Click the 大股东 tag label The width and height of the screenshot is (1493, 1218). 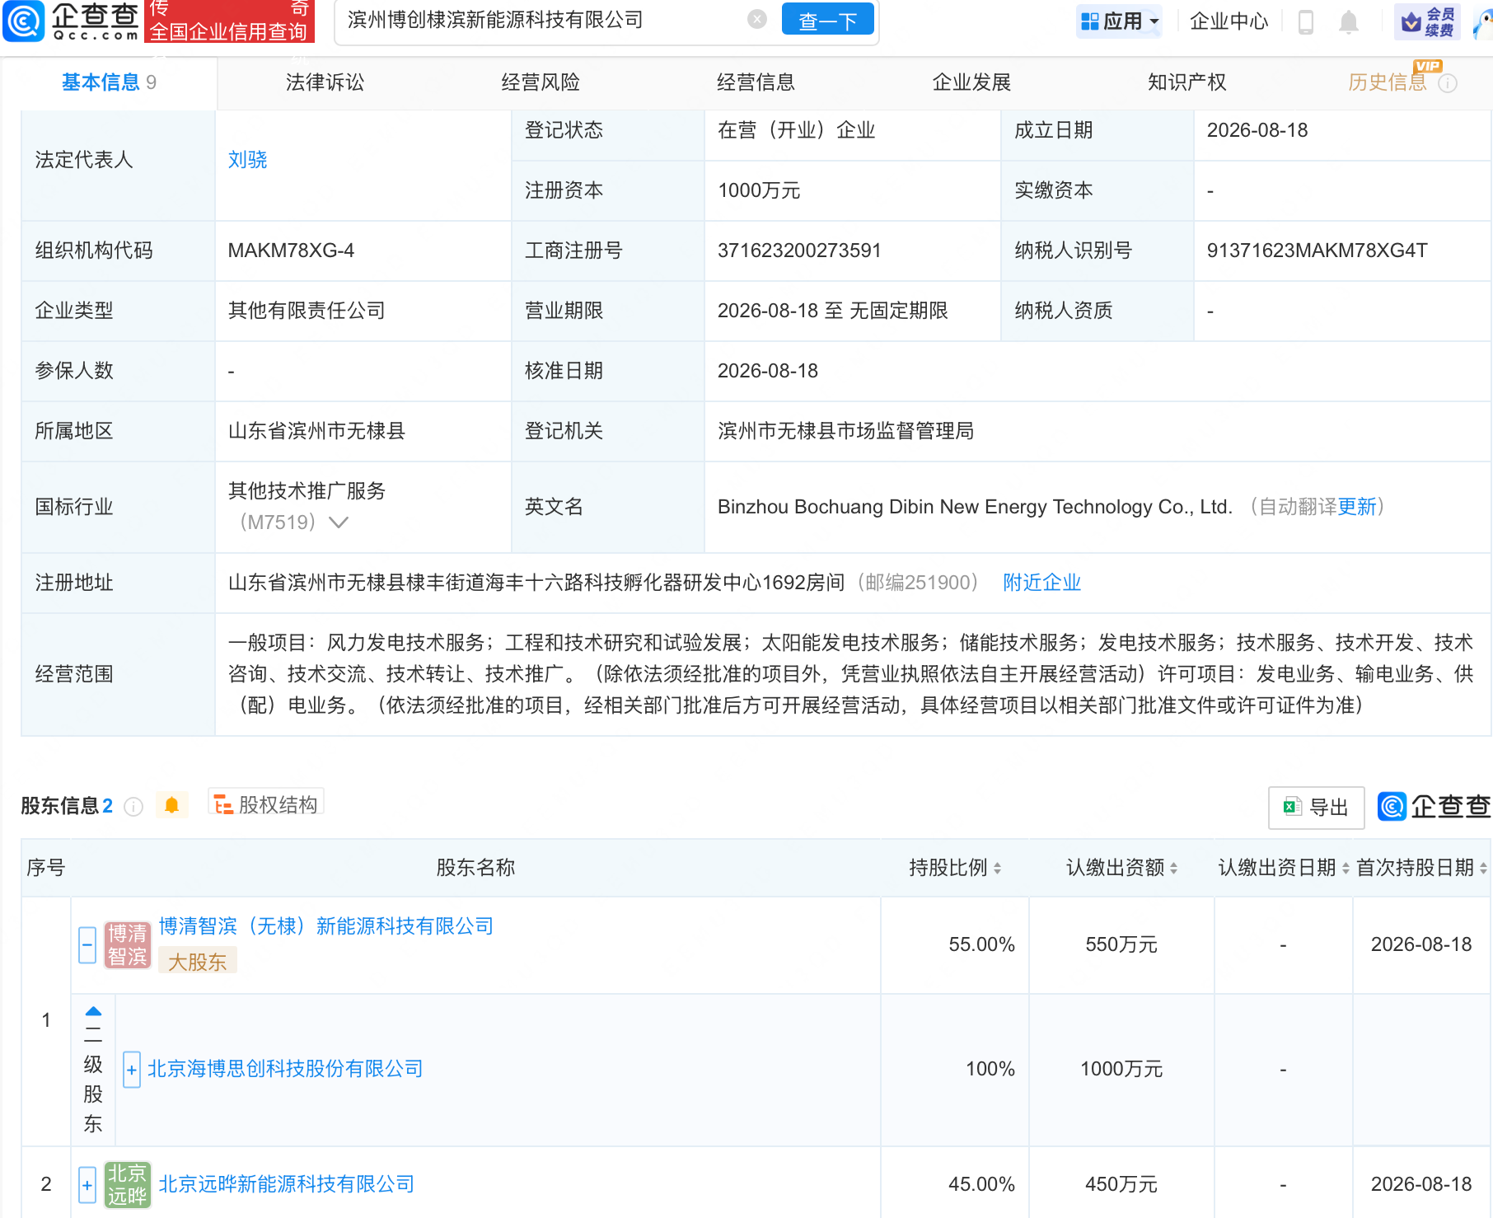198,962
